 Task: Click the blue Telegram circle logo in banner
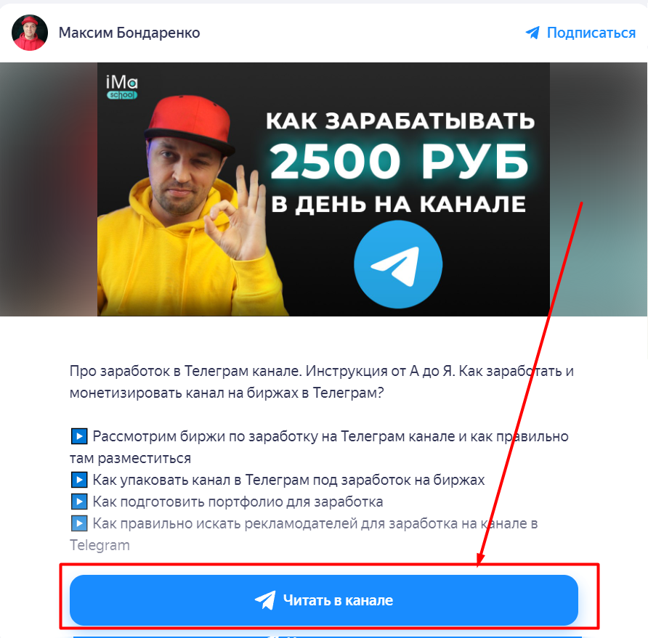[x=398, y=264]
